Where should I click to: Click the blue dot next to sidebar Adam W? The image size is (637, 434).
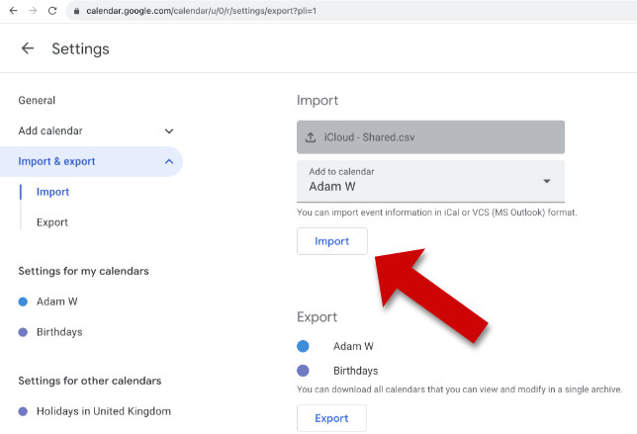pyautogui.click(x=23, y=302)
